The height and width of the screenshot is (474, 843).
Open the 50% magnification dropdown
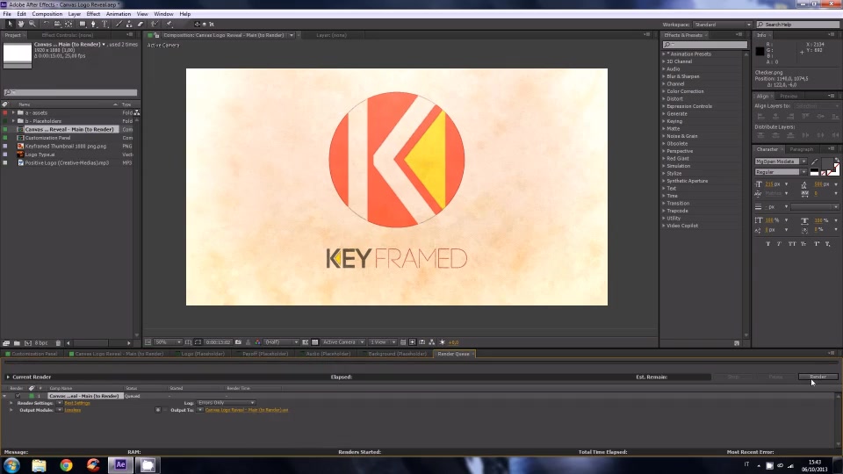point(169,342)
